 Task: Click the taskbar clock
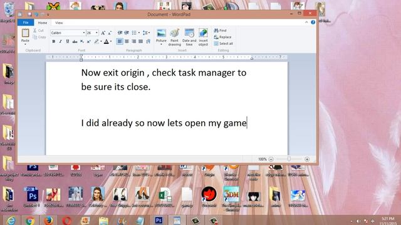(388, 221)
